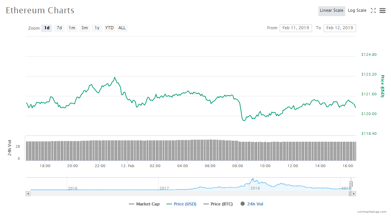Click the fullscreen expand icon
Viewport: 391px width, 218px height.
[373, 11]
